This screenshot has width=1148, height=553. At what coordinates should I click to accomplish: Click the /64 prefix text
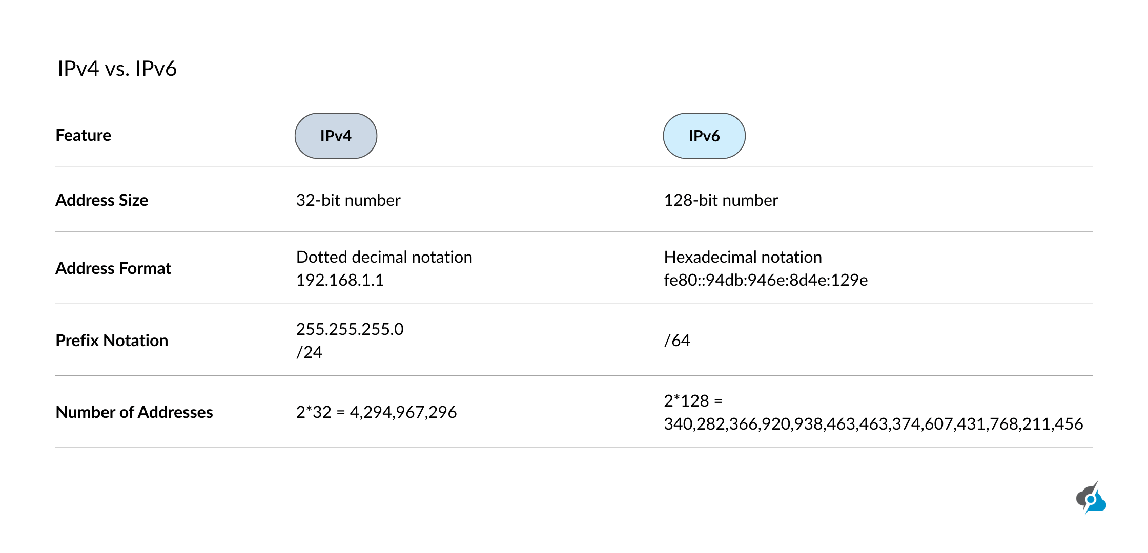click(677, 341)
